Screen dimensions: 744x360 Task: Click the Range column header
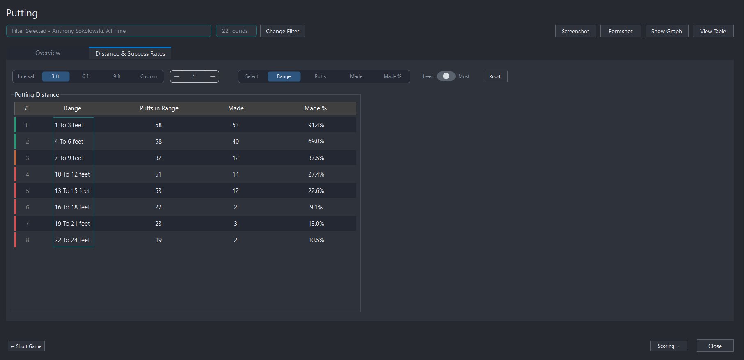73,108
